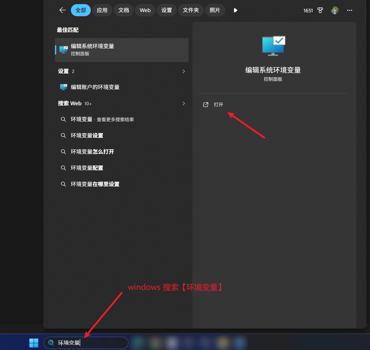Open the user profile avatar

[x=335, y=10]
